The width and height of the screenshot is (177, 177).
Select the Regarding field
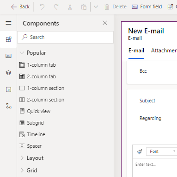[150, 118]
